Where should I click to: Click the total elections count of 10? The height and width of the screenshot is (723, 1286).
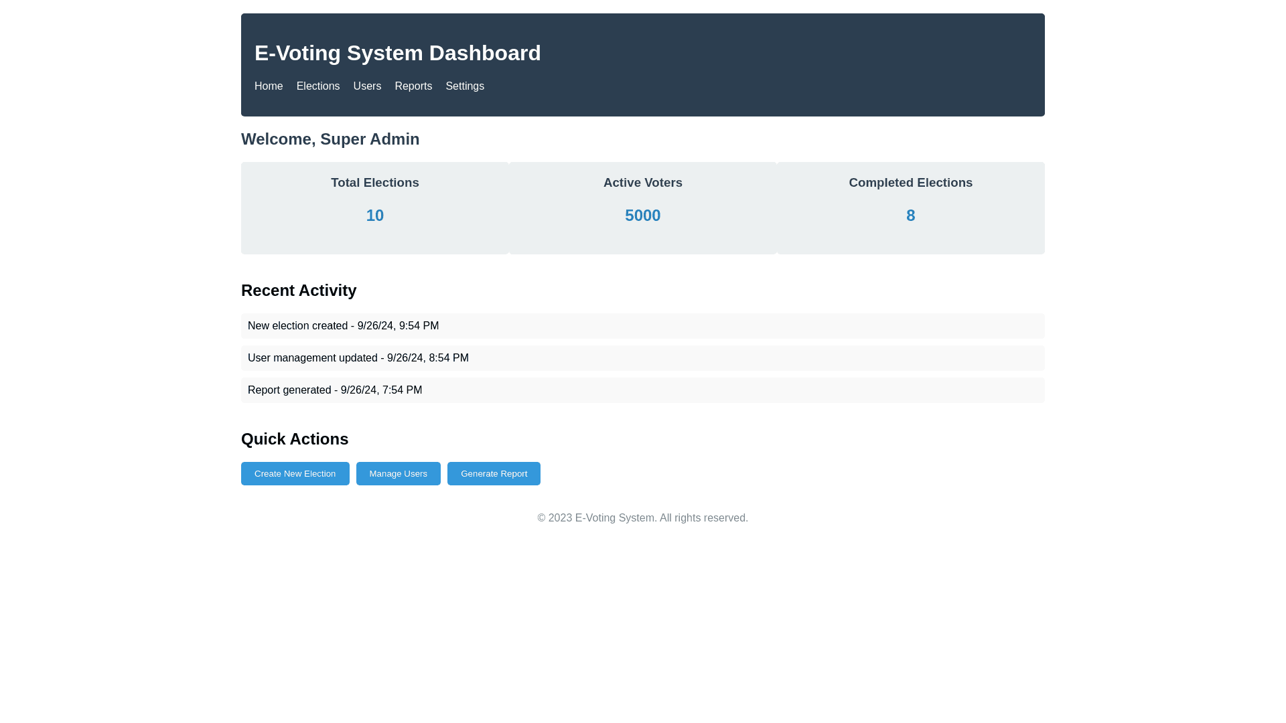(375, 216)
